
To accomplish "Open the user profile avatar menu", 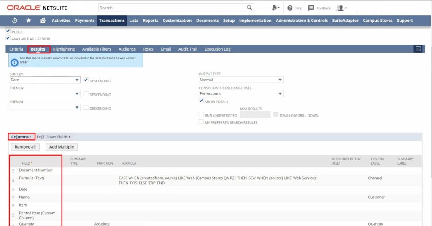I will point(341,8).
